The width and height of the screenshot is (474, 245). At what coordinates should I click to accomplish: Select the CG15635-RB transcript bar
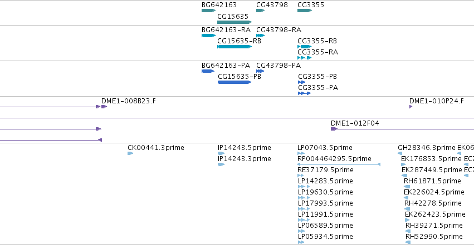click(234, 47)
